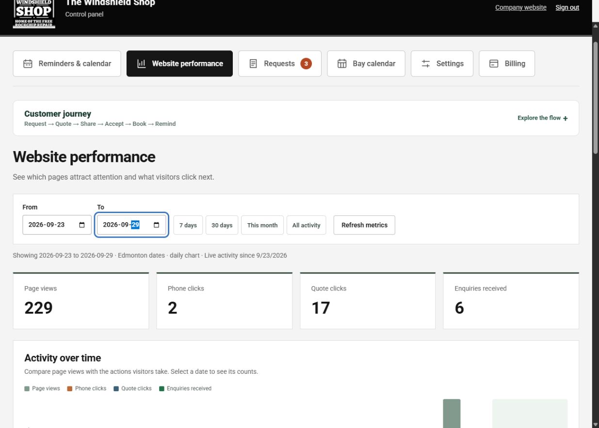Image resolution: width=599 pixels, height=428 pixels.
Task: Choose the All activity range button
Action: tap(307, 225)
